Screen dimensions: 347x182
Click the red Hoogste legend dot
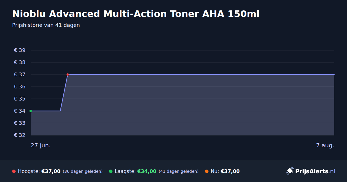(x=14, y=171)
